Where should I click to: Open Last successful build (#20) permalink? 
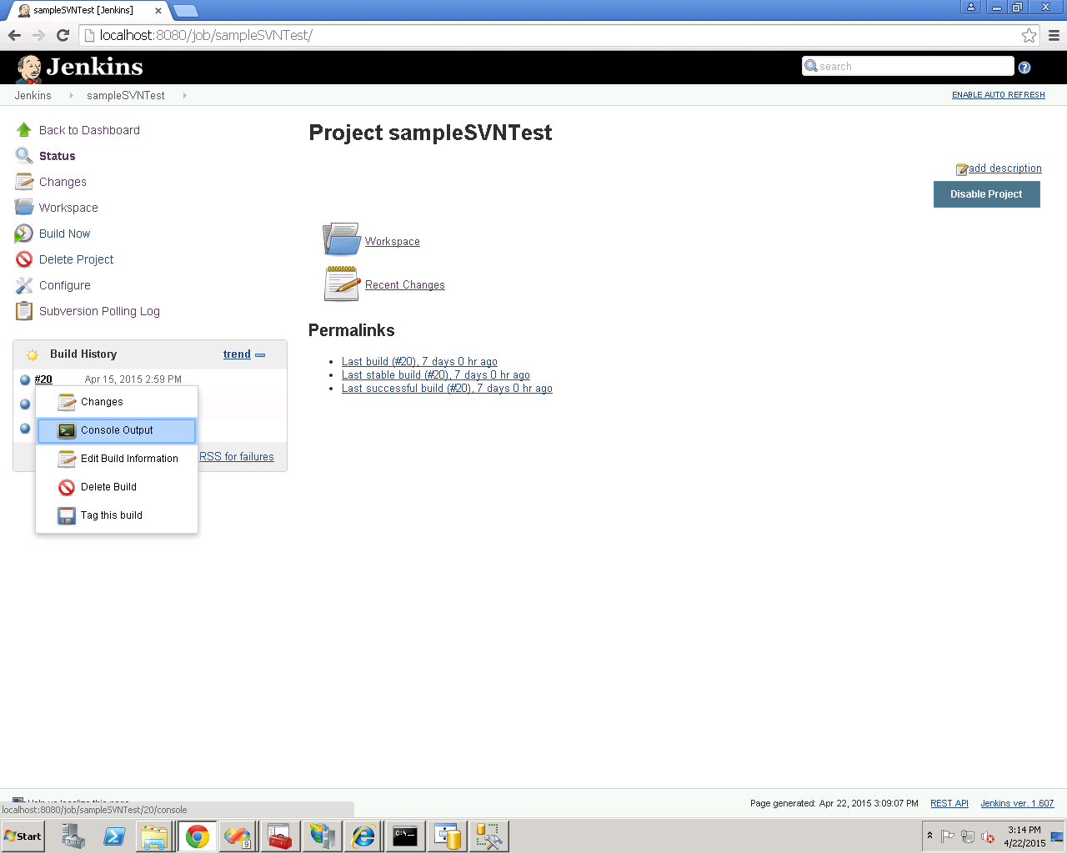point(447,389)
